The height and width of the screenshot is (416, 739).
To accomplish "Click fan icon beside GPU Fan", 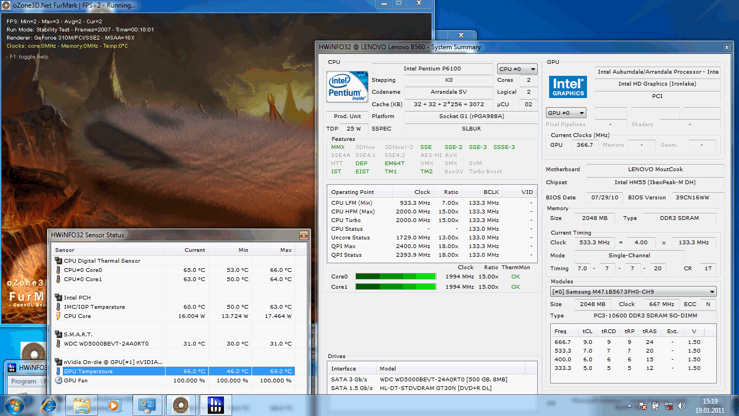I will click(58, 380).
